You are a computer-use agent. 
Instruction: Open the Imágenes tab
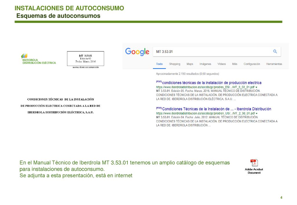coord(205,64)
